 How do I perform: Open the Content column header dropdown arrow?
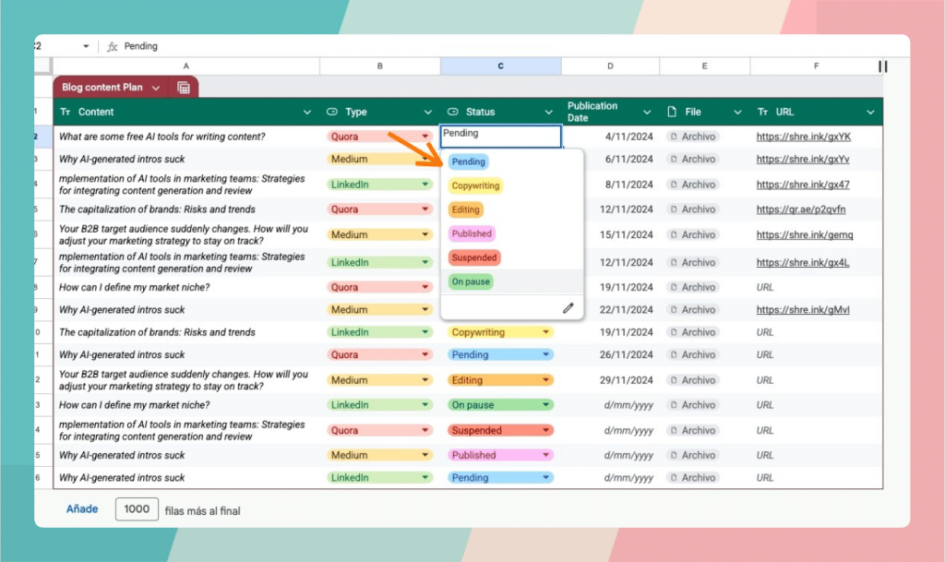pyautogui.click(x=307, y=113)
